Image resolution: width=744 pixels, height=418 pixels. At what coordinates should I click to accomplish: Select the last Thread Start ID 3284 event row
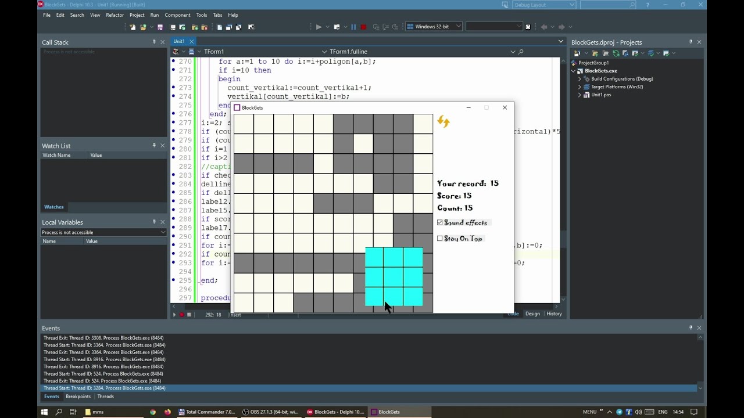(x=369, y=388)
